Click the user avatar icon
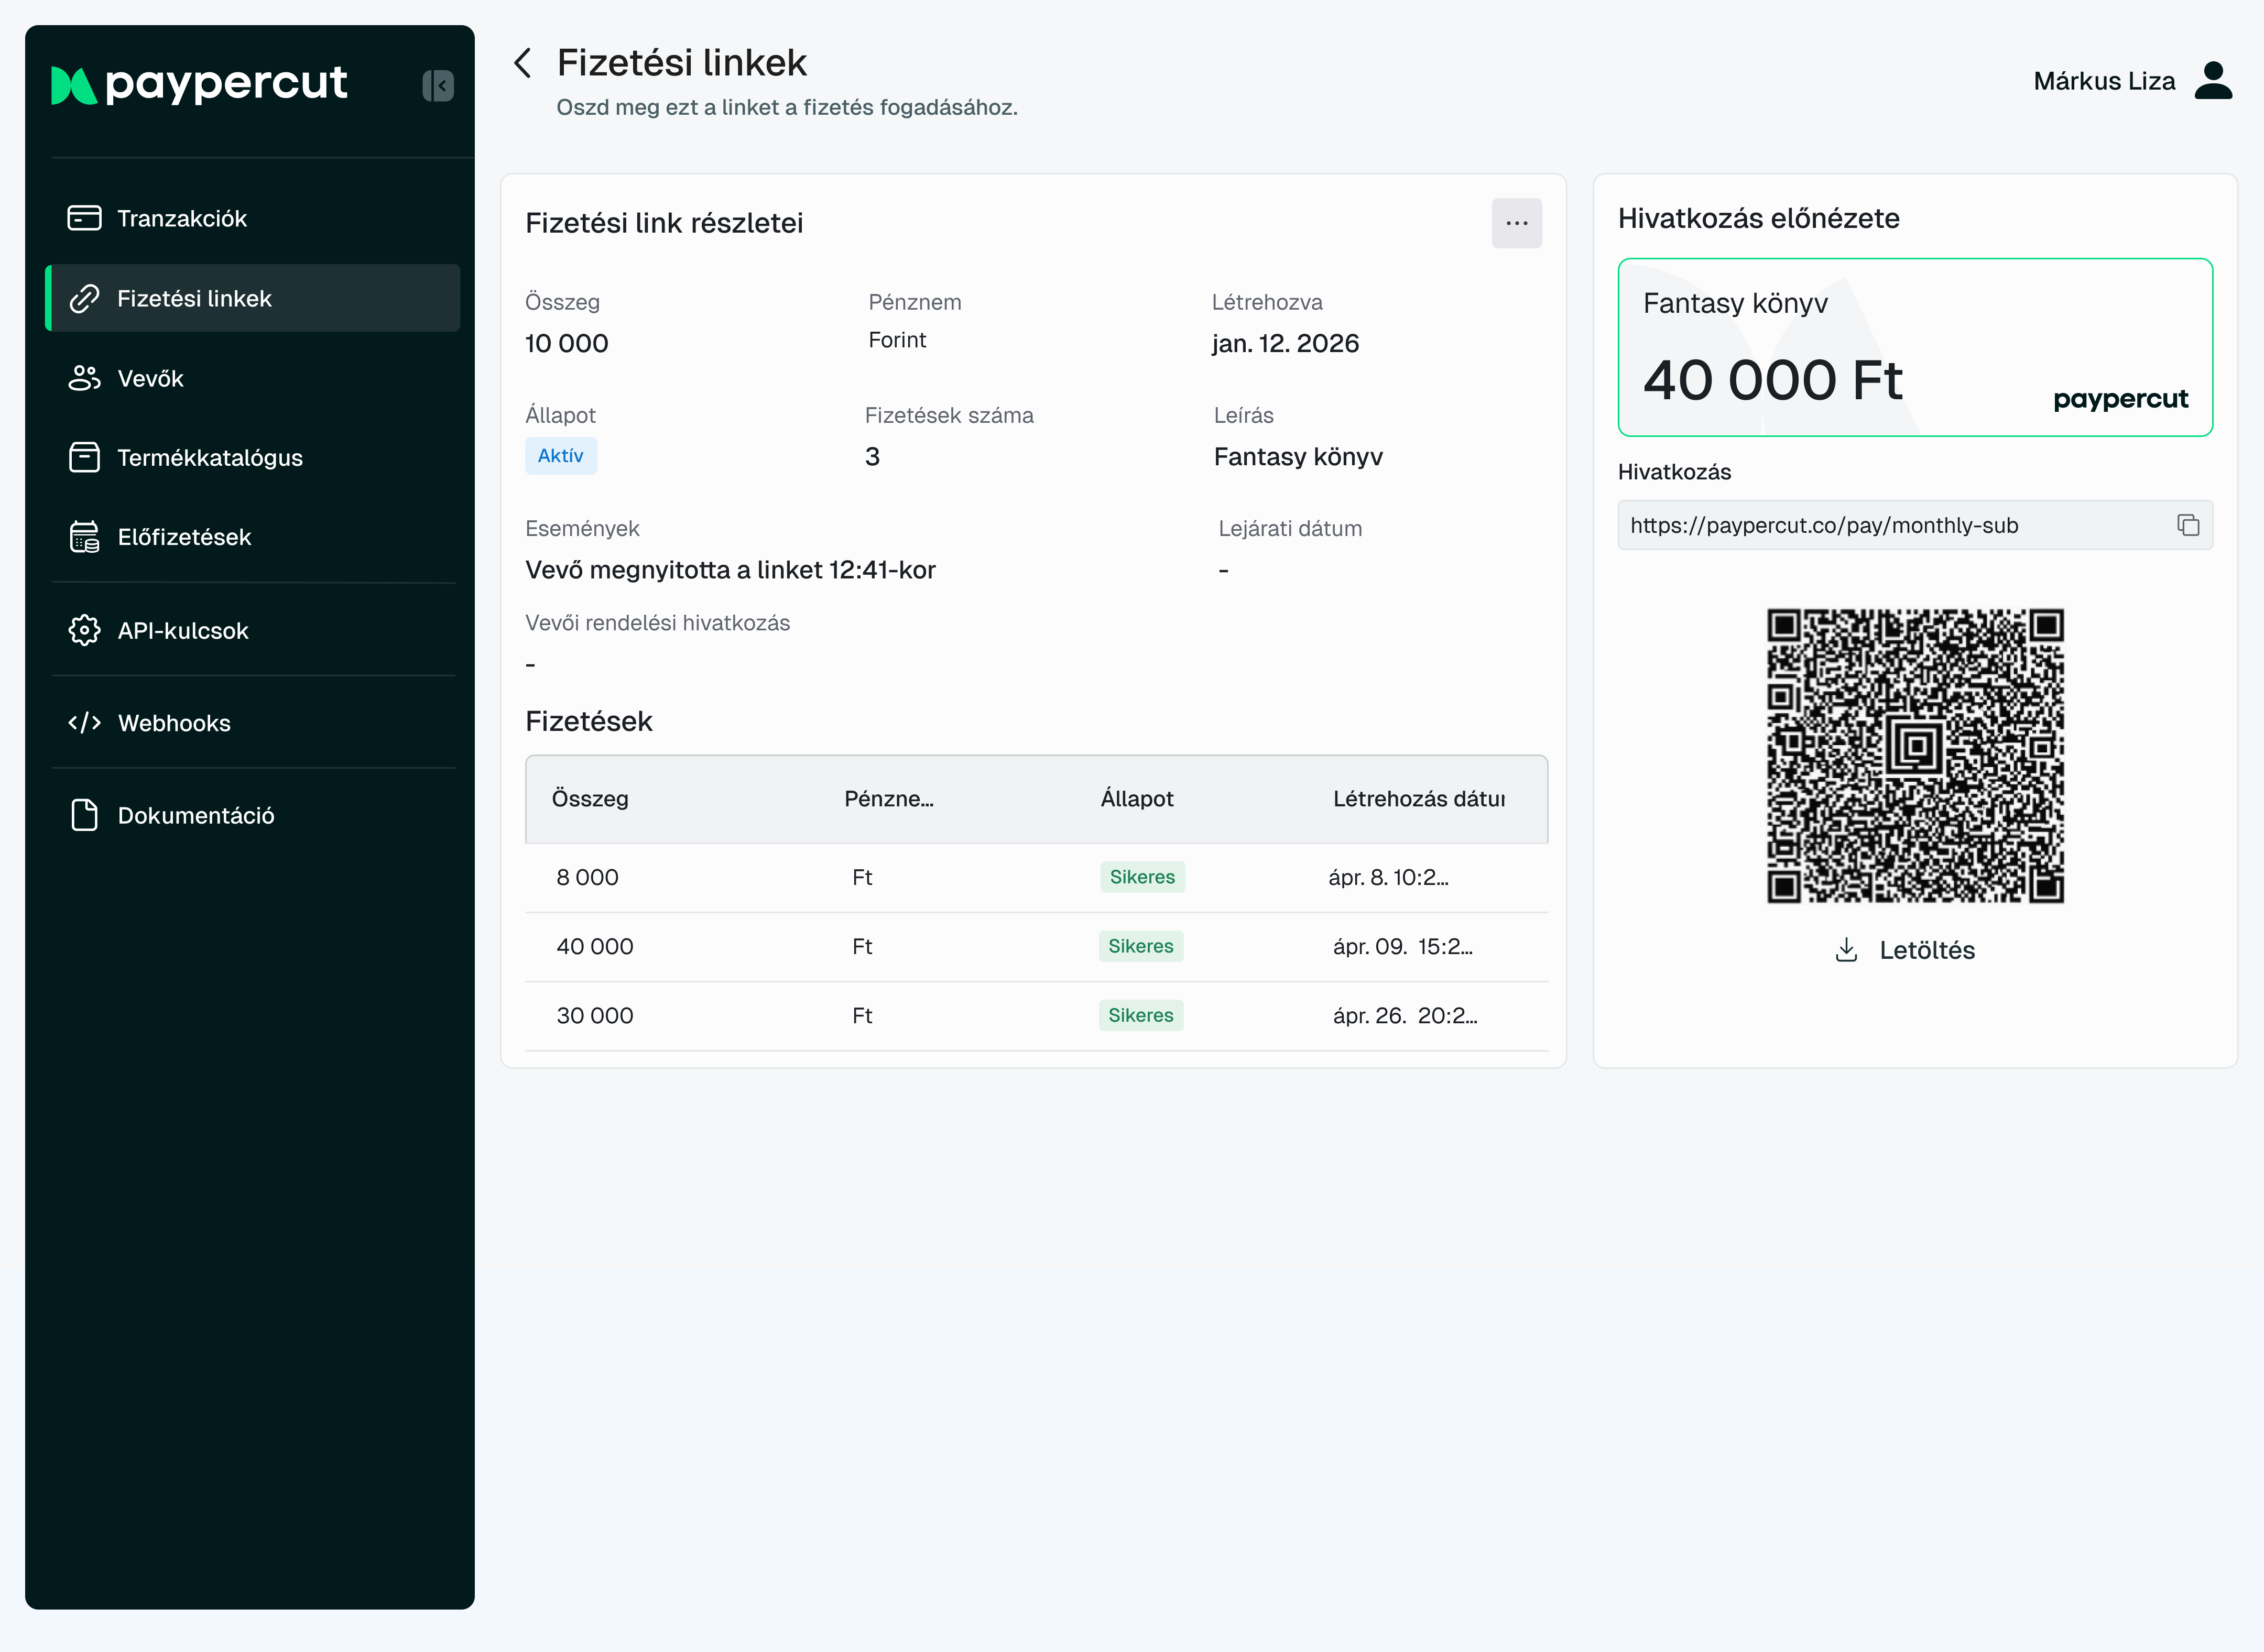 click(2213, 80)
